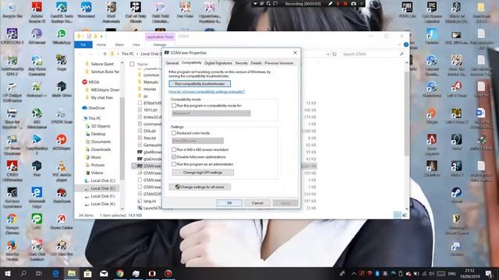Click the red recorder icon in the taskbar
The image size is (499, 280).
click(168, 273)
